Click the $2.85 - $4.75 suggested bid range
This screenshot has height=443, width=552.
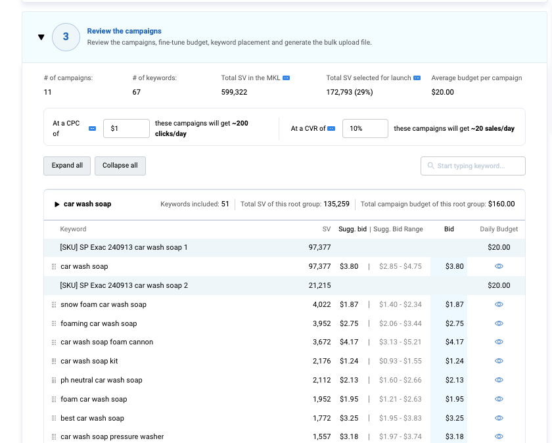click(400, 266)
